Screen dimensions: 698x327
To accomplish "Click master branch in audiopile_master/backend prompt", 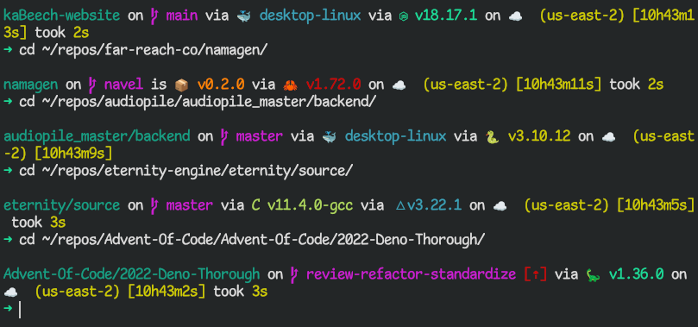I will tap(260, 136).
